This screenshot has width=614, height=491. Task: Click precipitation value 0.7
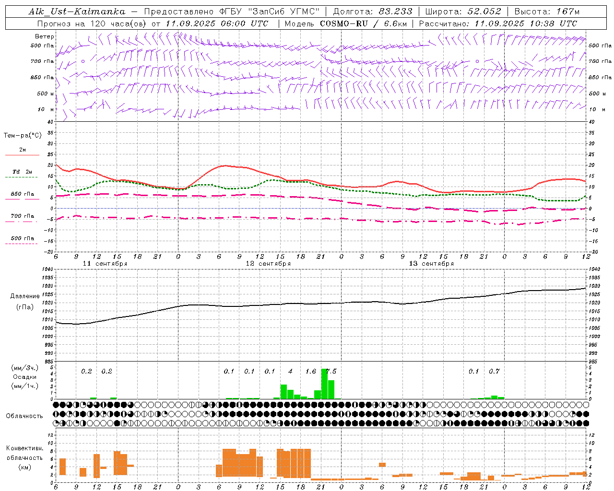[494, 371]
